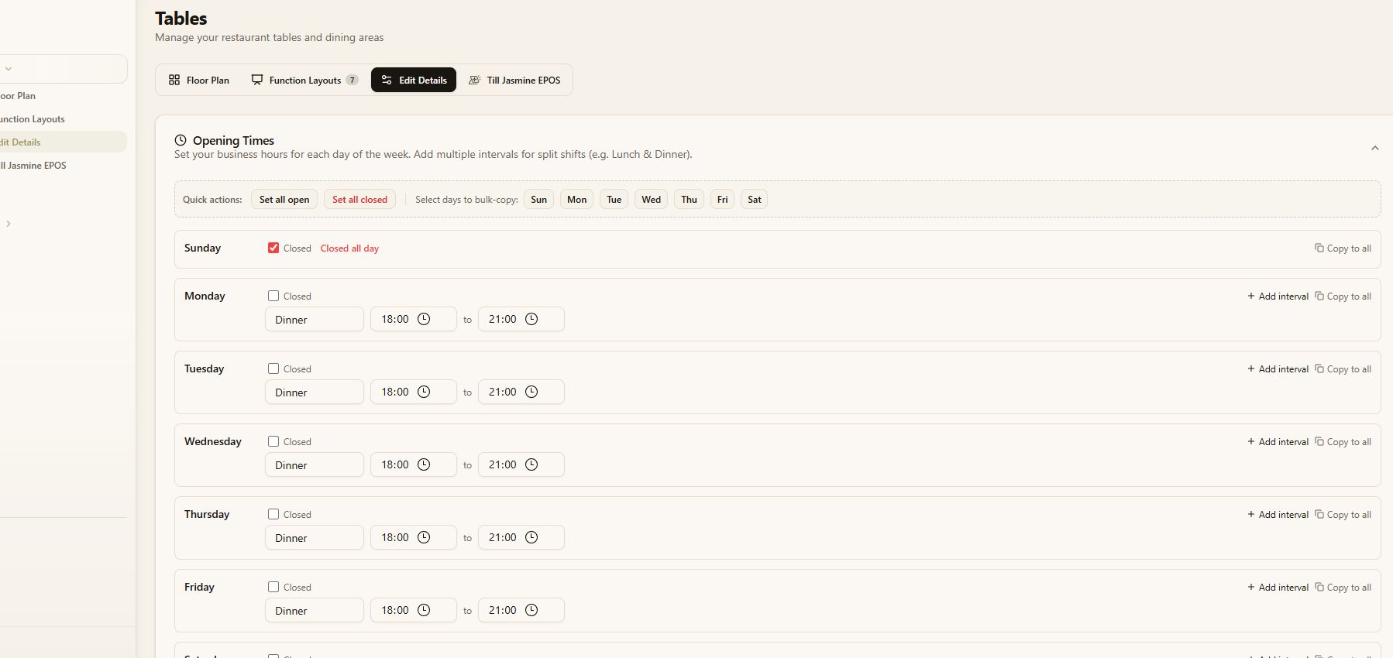The height and width of the screenshot is (658, 1393).
Task: Click Set all open quick action
Action: tap(284, 199)
